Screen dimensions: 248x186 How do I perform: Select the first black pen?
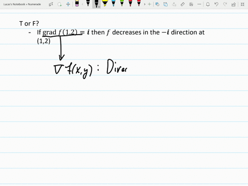[x=88, y=4]
